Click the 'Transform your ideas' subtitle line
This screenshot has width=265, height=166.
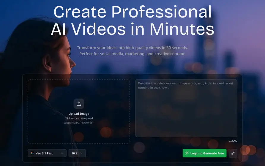132,48
